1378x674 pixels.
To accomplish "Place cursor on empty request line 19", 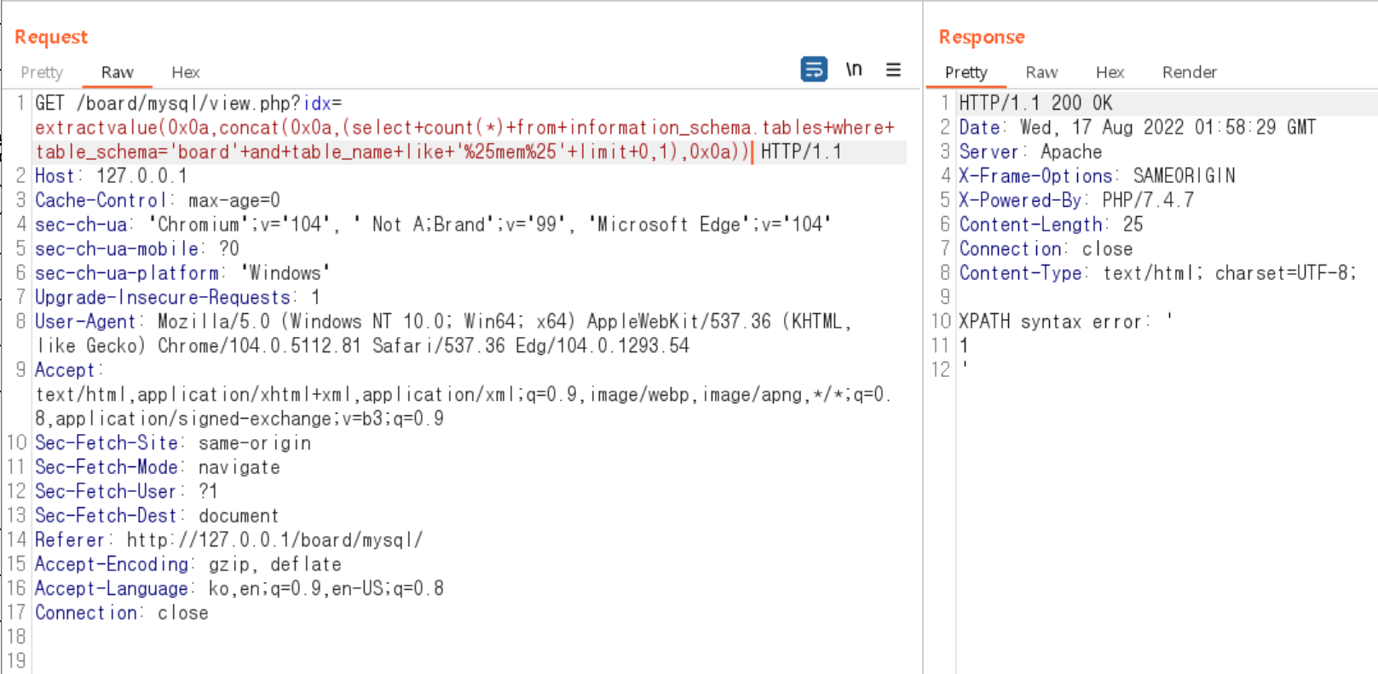I will click(469, 661).
